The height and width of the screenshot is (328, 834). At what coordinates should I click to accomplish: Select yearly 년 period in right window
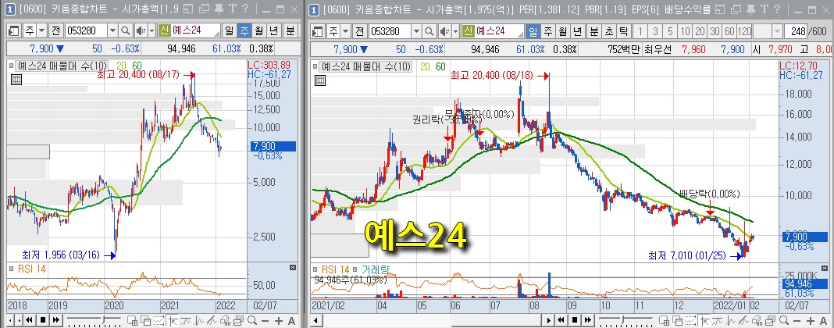578,30
